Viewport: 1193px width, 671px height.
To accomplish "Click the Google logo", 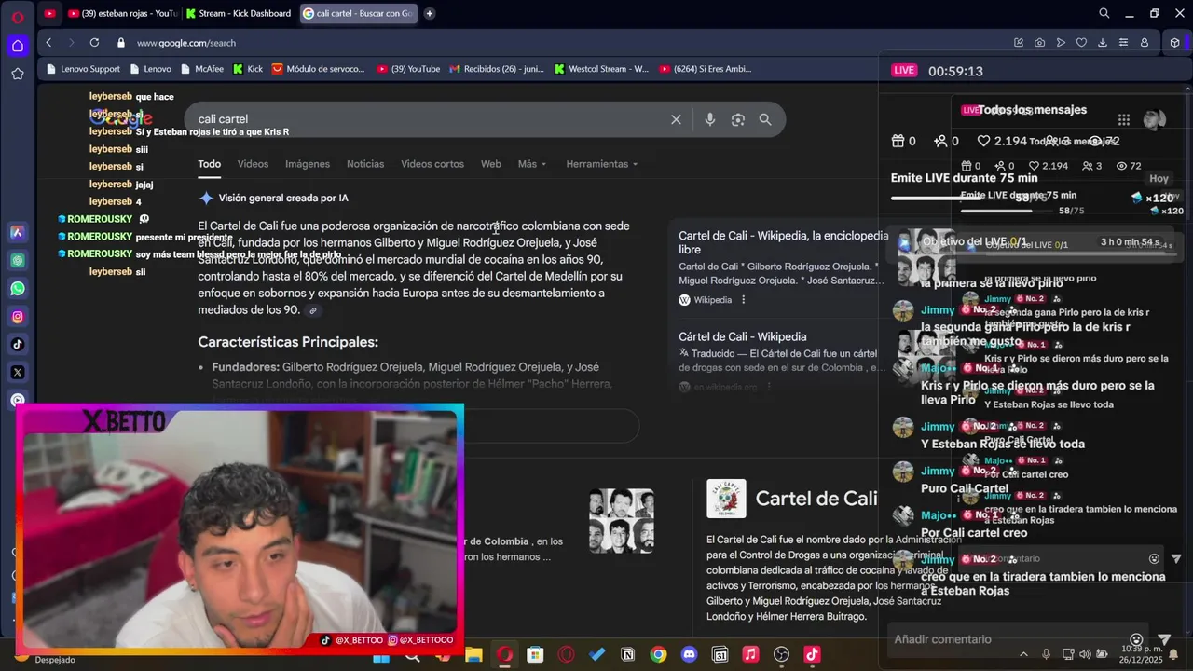I will (121, 118).
